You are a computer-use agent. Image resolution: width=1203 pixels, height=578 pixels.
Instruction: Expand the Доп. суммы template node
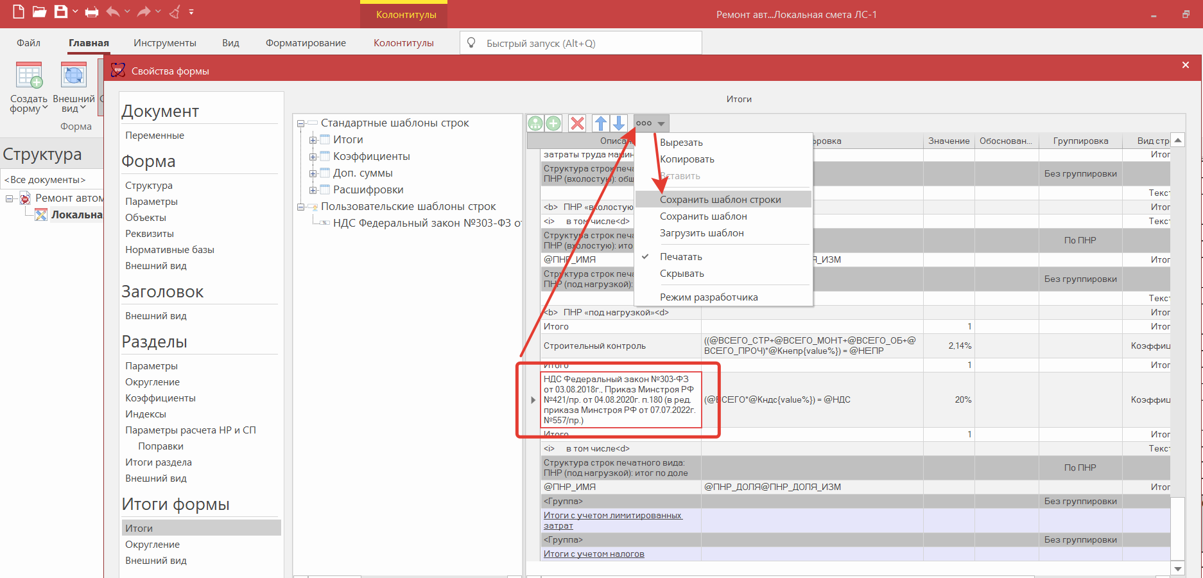pos(313,173)
